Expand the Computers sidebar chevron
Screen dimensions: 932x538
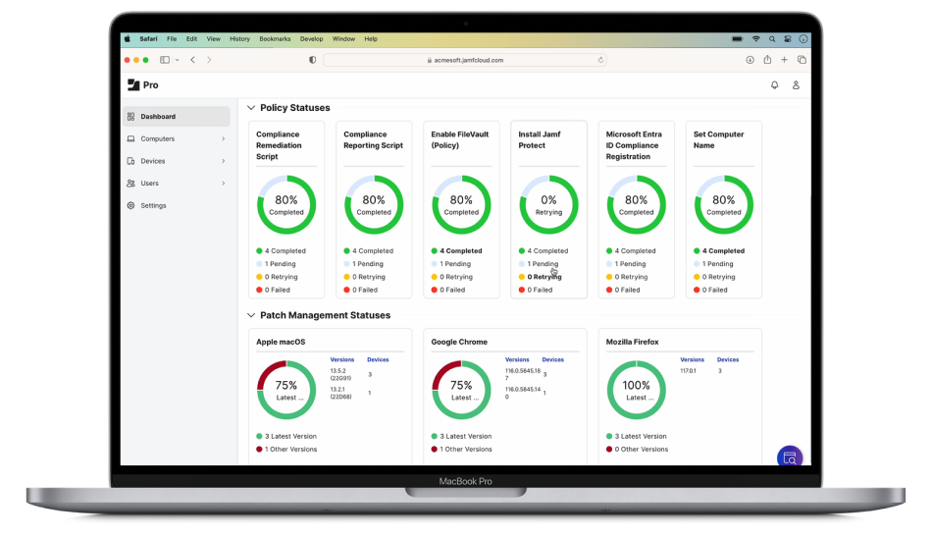[x=224, y=138]
